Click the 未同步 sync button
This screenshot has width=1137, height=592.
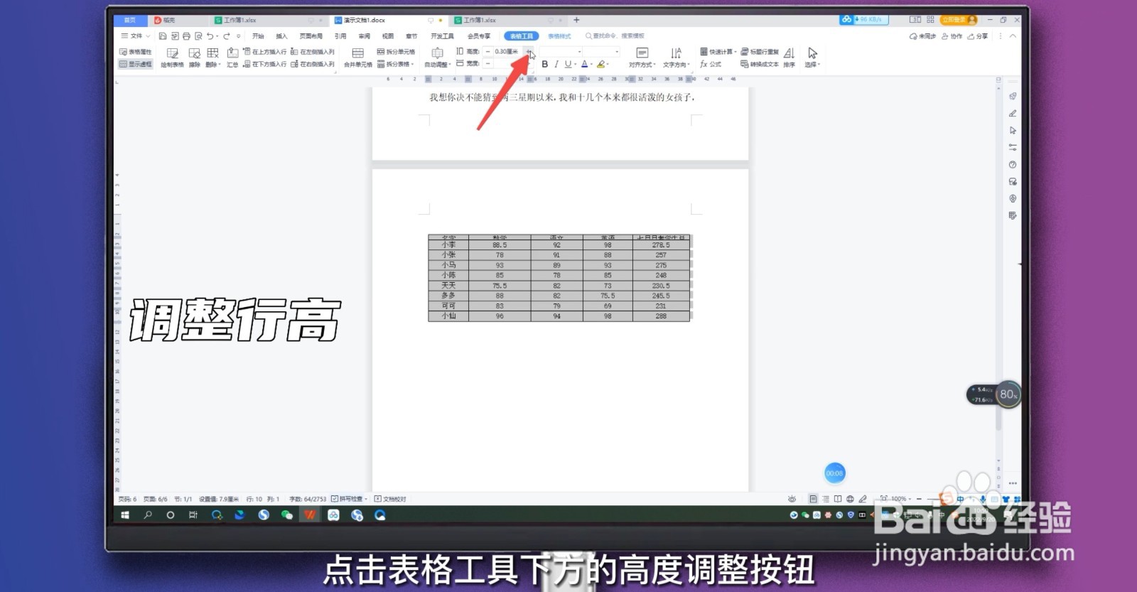pyautogui.click(x=922, y=36)
